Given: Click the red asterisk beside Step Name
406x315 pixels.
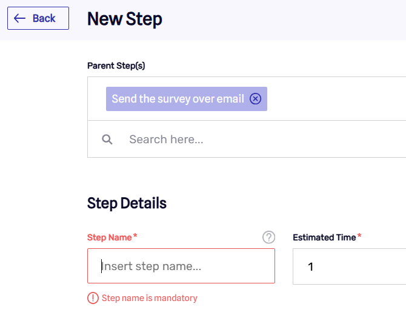Looking at the screenshot, I should [135, 235].
